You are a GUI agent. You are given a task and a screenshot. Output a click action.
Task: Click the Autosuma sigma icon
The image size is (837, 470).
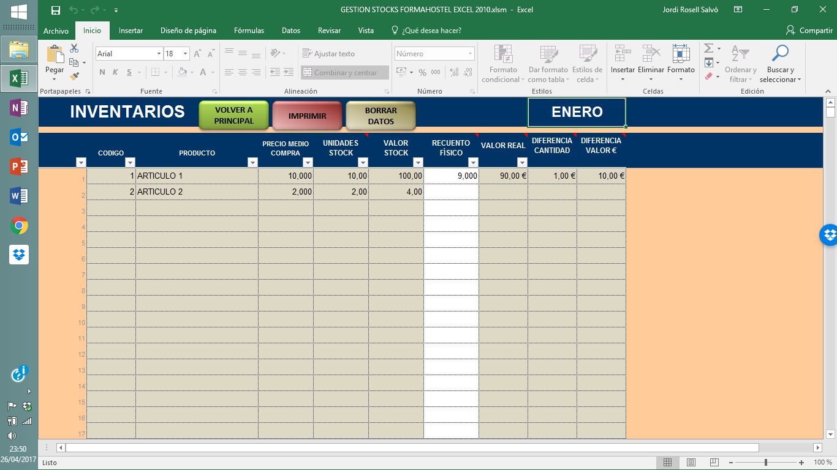(708, 48)
